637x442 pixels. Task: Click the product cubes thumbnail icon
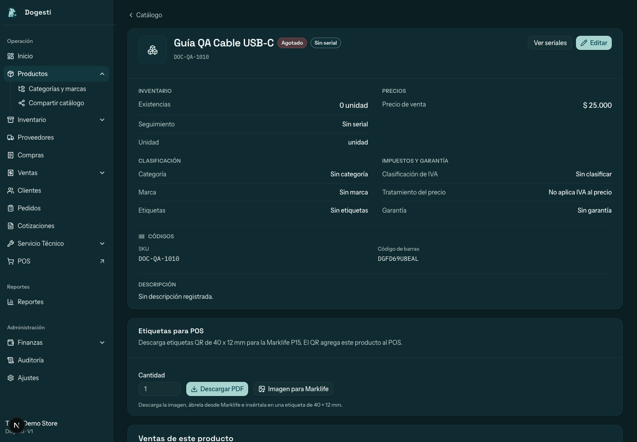pos(153,50)
